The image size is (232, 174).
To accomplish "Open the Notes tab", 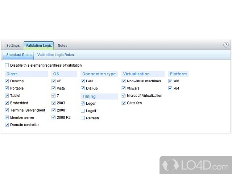I will click(62, 46).
